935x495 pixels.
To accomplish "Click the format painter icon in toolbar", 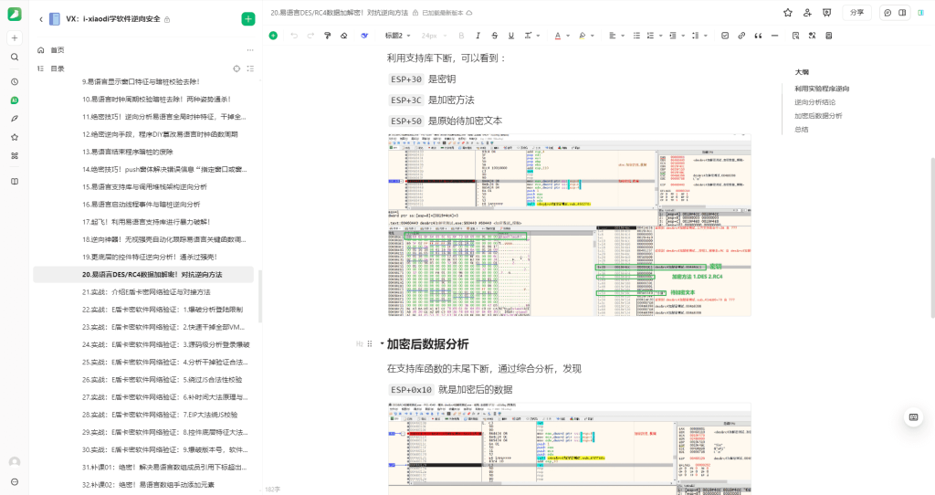I will (x=327, y=36).
